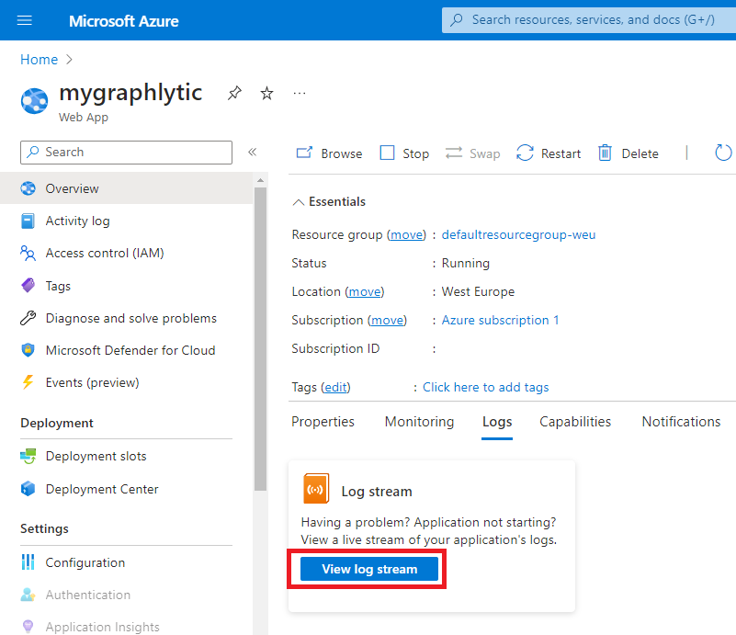Restart the web app
The image size is (736, 635).
[x=549, y=153]
